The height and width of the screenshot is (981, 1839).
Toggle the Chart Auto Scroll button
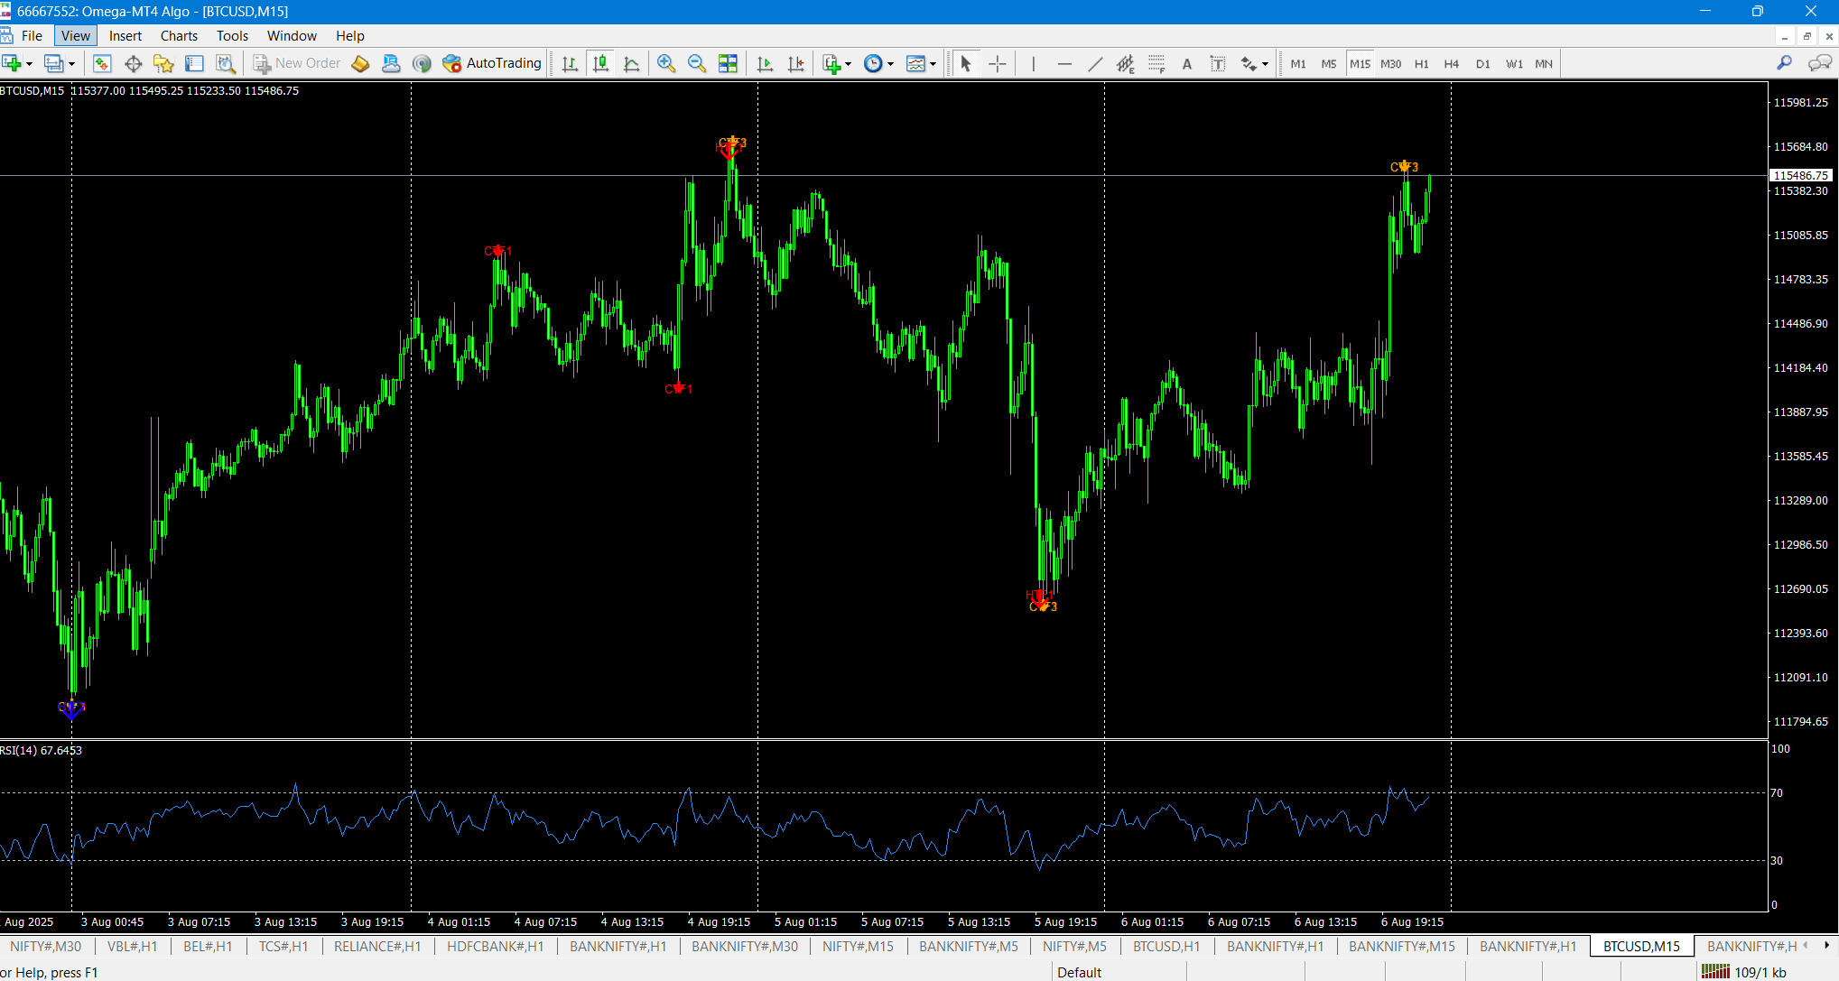765,63
